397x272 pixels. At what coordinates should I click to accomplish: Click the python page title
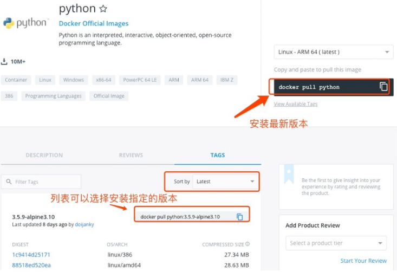pyautogui.click(x=77, y=9)
